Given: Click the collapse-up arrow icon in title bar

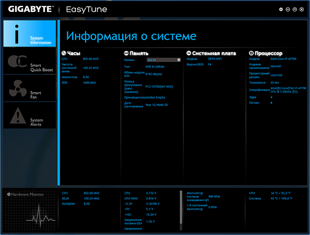Looking at the screenshot, I should point(295,9).
